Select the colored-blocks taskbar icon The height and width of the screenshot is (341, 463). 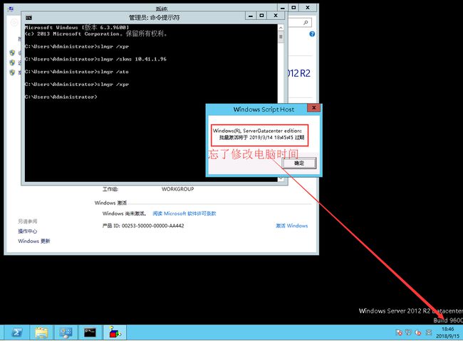pyautogui.click(x=115, y=332)
